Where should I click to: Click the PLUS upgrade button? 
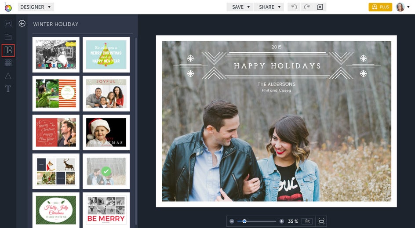(x=380, y=7)
